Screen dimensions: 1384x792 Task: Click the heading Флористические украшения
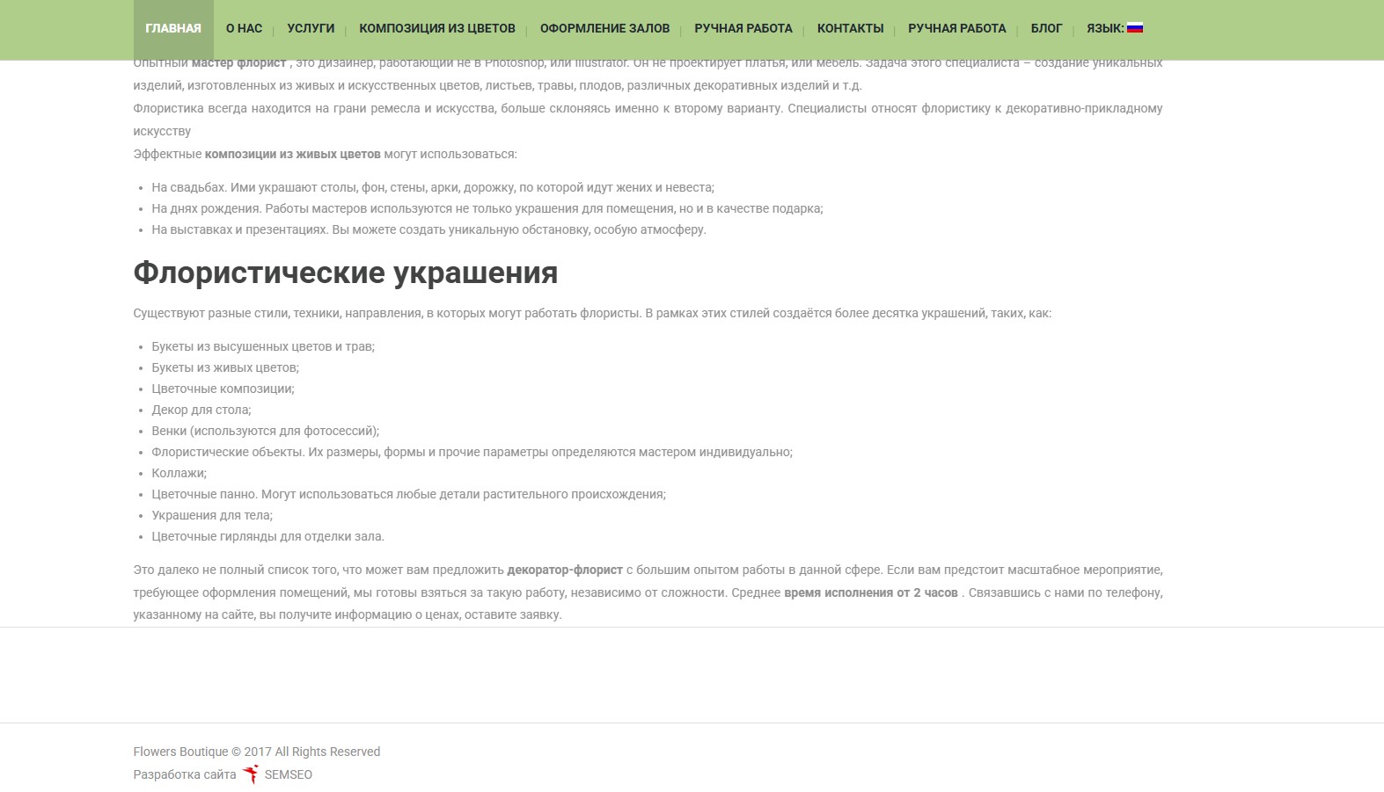[x=346, y=272]
